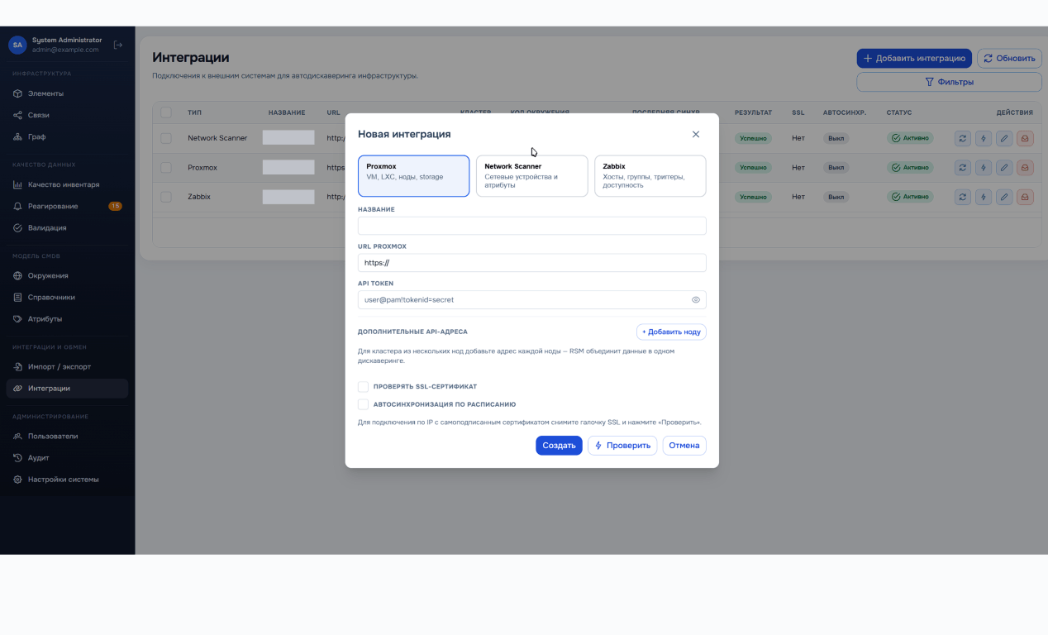Focus the Название input field
1048x635 pixels.
pos(531,226)
